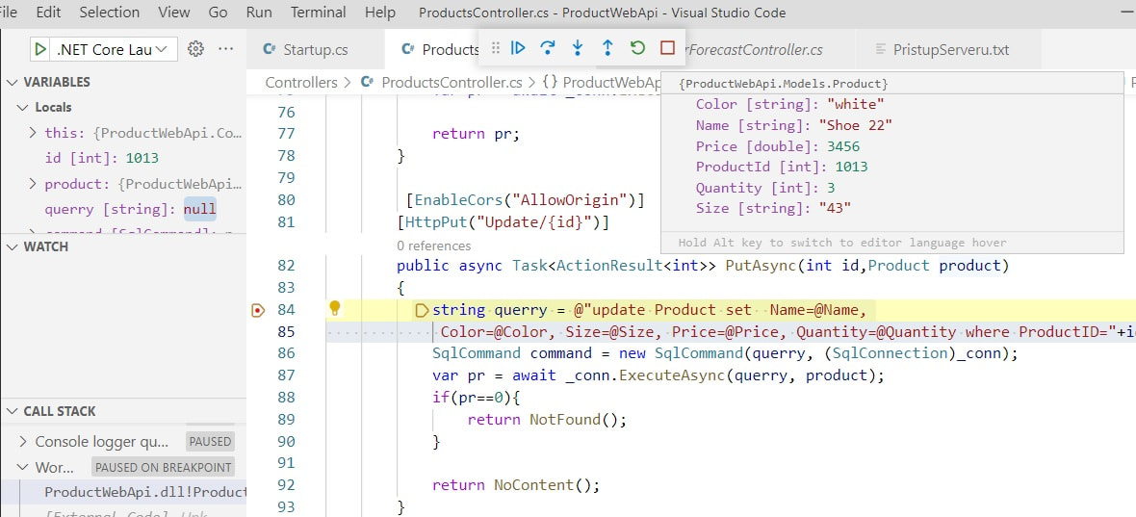Click the Price 3456 hover entry
Image resolution: width=1136 pixels, height=517 pixels.
pos(778,146)
